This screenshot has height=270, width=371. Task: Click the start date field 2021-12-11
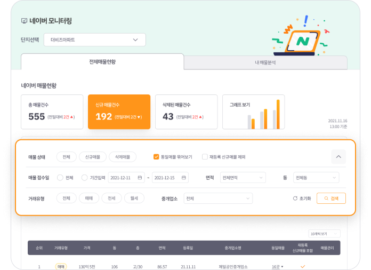point(126,178)
